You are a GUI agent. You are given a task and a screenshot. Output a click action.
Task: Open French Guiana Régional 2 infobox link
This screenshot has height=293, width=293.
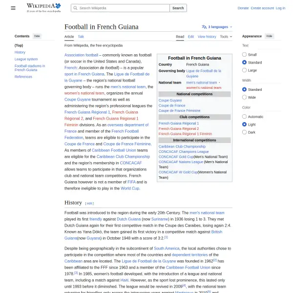coord(179,128)
